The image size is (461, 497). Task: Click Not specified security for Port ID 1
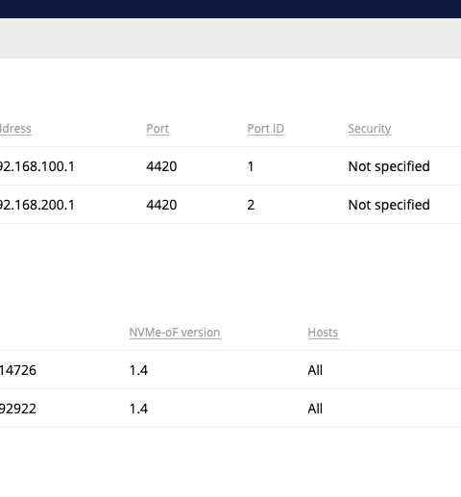click(389, 166)
